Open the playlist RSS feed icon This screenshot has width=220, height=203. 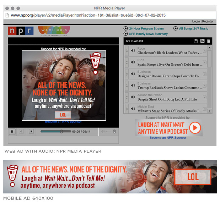point(202,41)
